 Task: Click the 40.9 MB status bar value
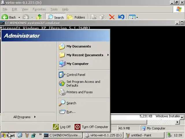point(124,128)
